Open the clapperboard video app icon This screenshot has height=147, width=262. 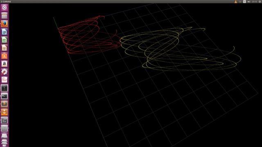click(5, 120)
